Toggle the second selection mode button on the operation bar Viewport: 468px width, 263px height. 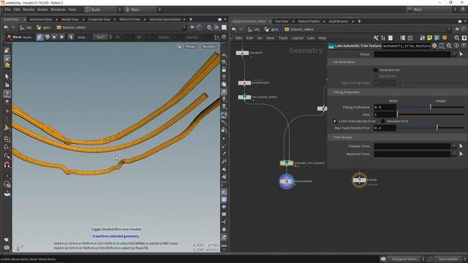pos(47,37)
